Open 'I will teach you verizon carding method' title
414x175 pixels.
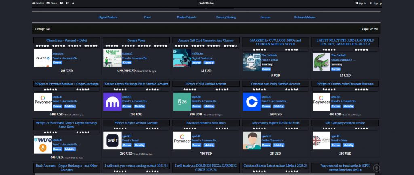click(x=136, y=166)
